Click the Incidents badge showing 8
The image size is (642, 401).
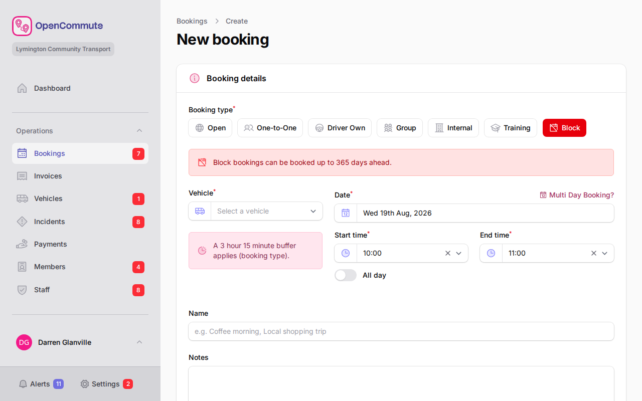[x=138, y=222]
